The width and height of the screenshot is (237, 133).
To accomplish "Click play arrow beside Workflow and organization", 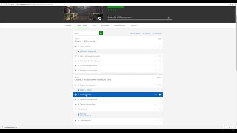I will [x=76, y=71].
